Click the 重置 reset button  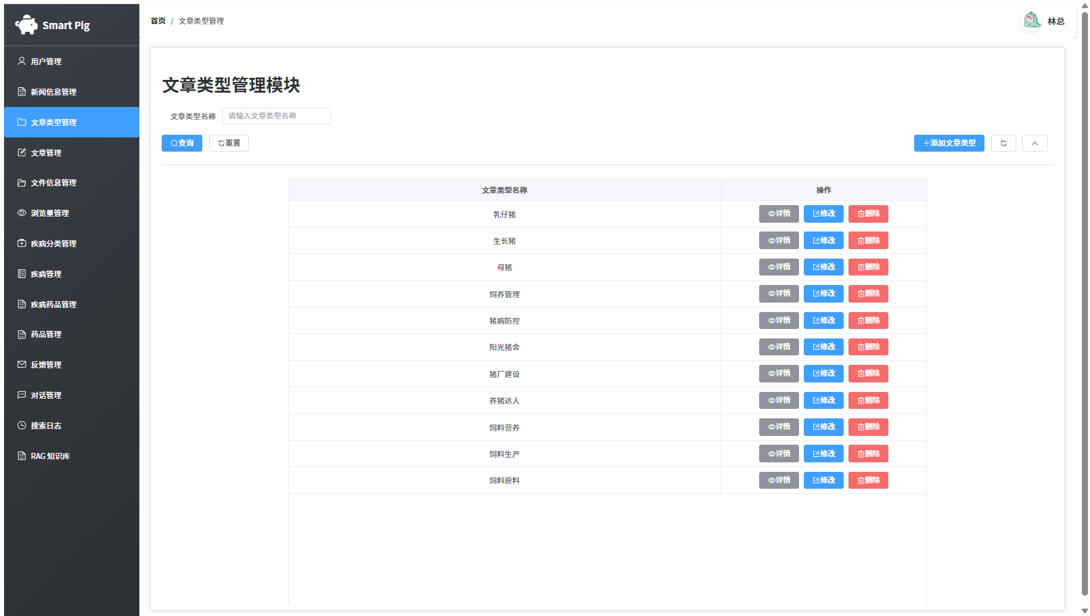pyautogui.click(x=229, y=143)
